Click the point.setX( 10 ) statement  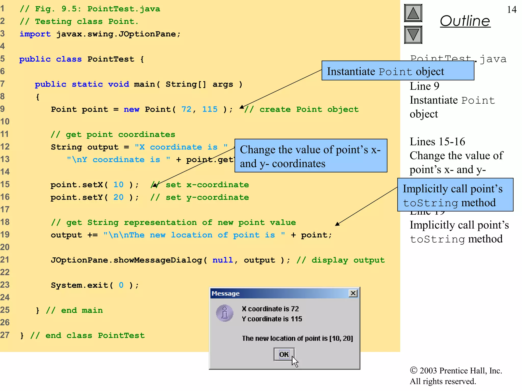pos(94,185)
